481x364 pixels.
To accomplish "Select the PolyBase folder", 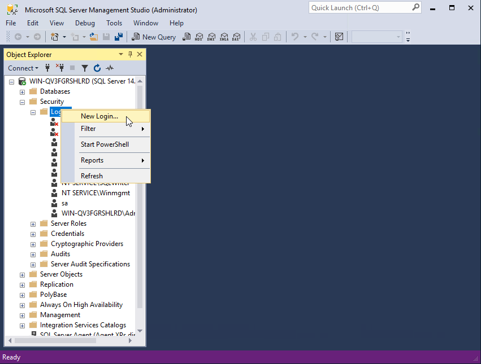I will tap(53, 295).
